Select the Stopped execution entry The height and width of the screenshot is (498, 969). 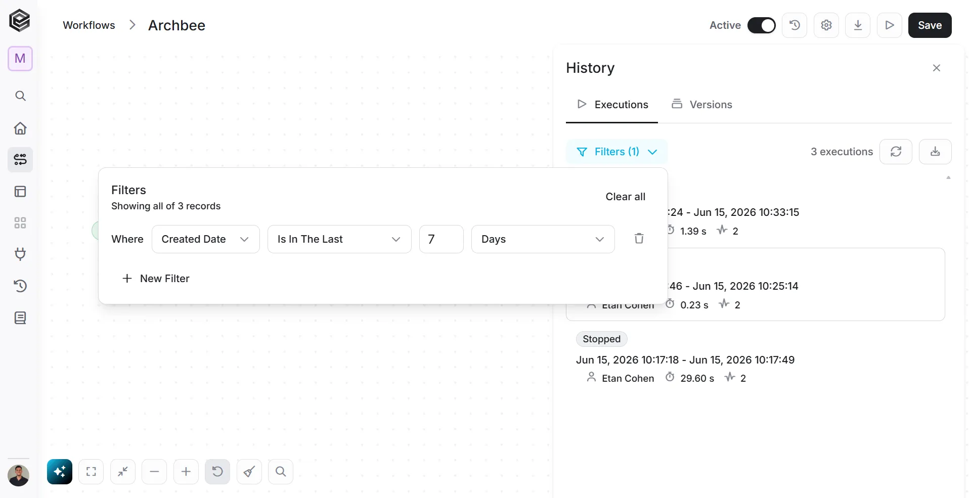pyautogui.click(x=756, y=358)
